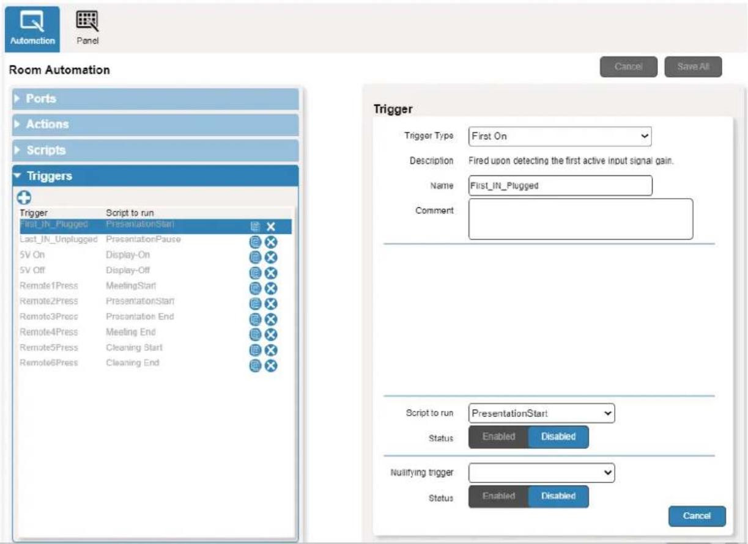This screenshot has height=544, width=748.
Task: Click the Comment text area
Action: (581, 219)
